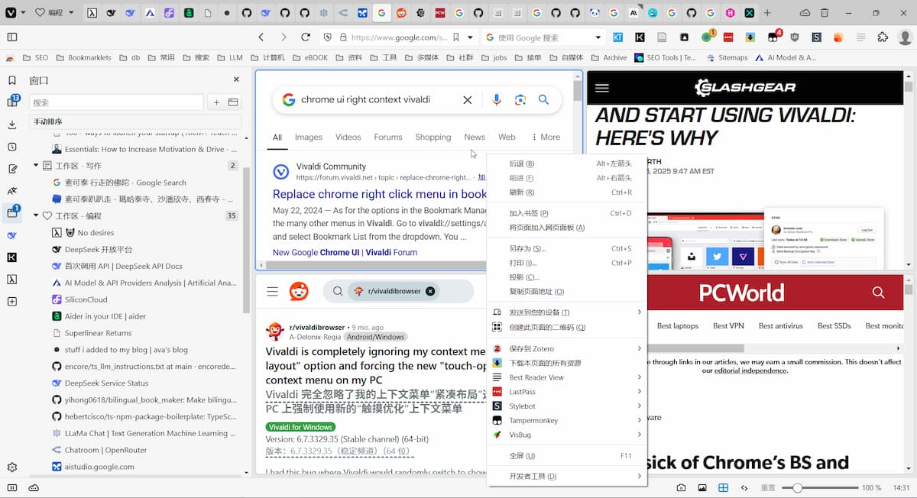917x498 pixels.
Task: Choose 全屏 in the context menu
Action: [566, 455]
